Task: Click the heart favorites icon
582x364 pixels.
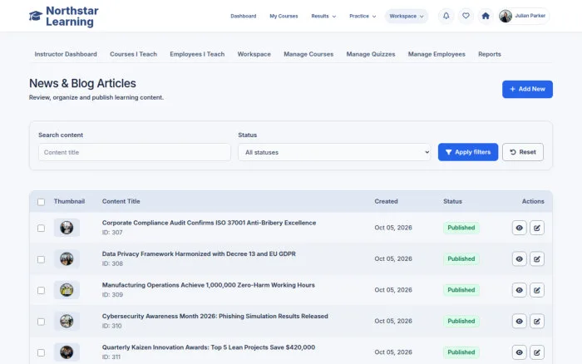Action: (466, 16)
